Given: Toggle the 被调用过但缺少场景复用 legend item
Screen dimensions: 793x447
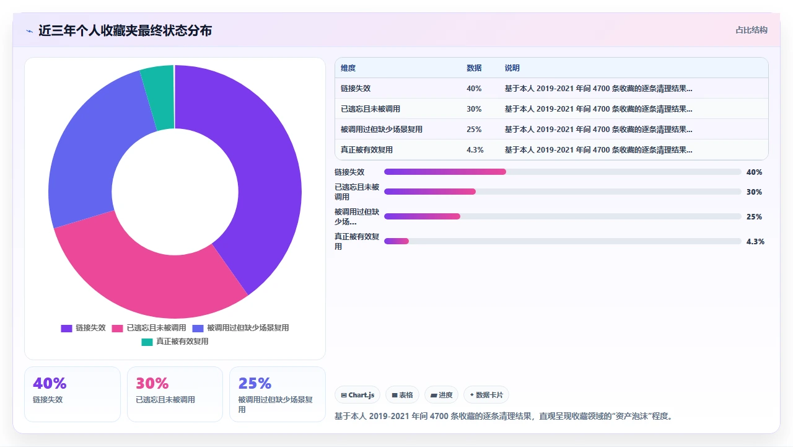Looking at the screenshot, I should click(240, 328).
